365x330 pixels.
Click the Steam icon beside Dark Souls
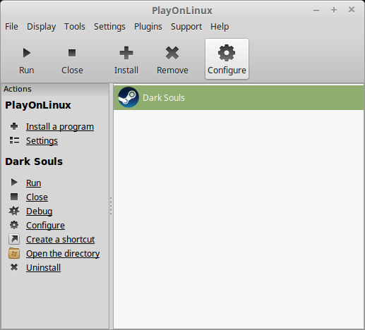(x=128, y=97)
